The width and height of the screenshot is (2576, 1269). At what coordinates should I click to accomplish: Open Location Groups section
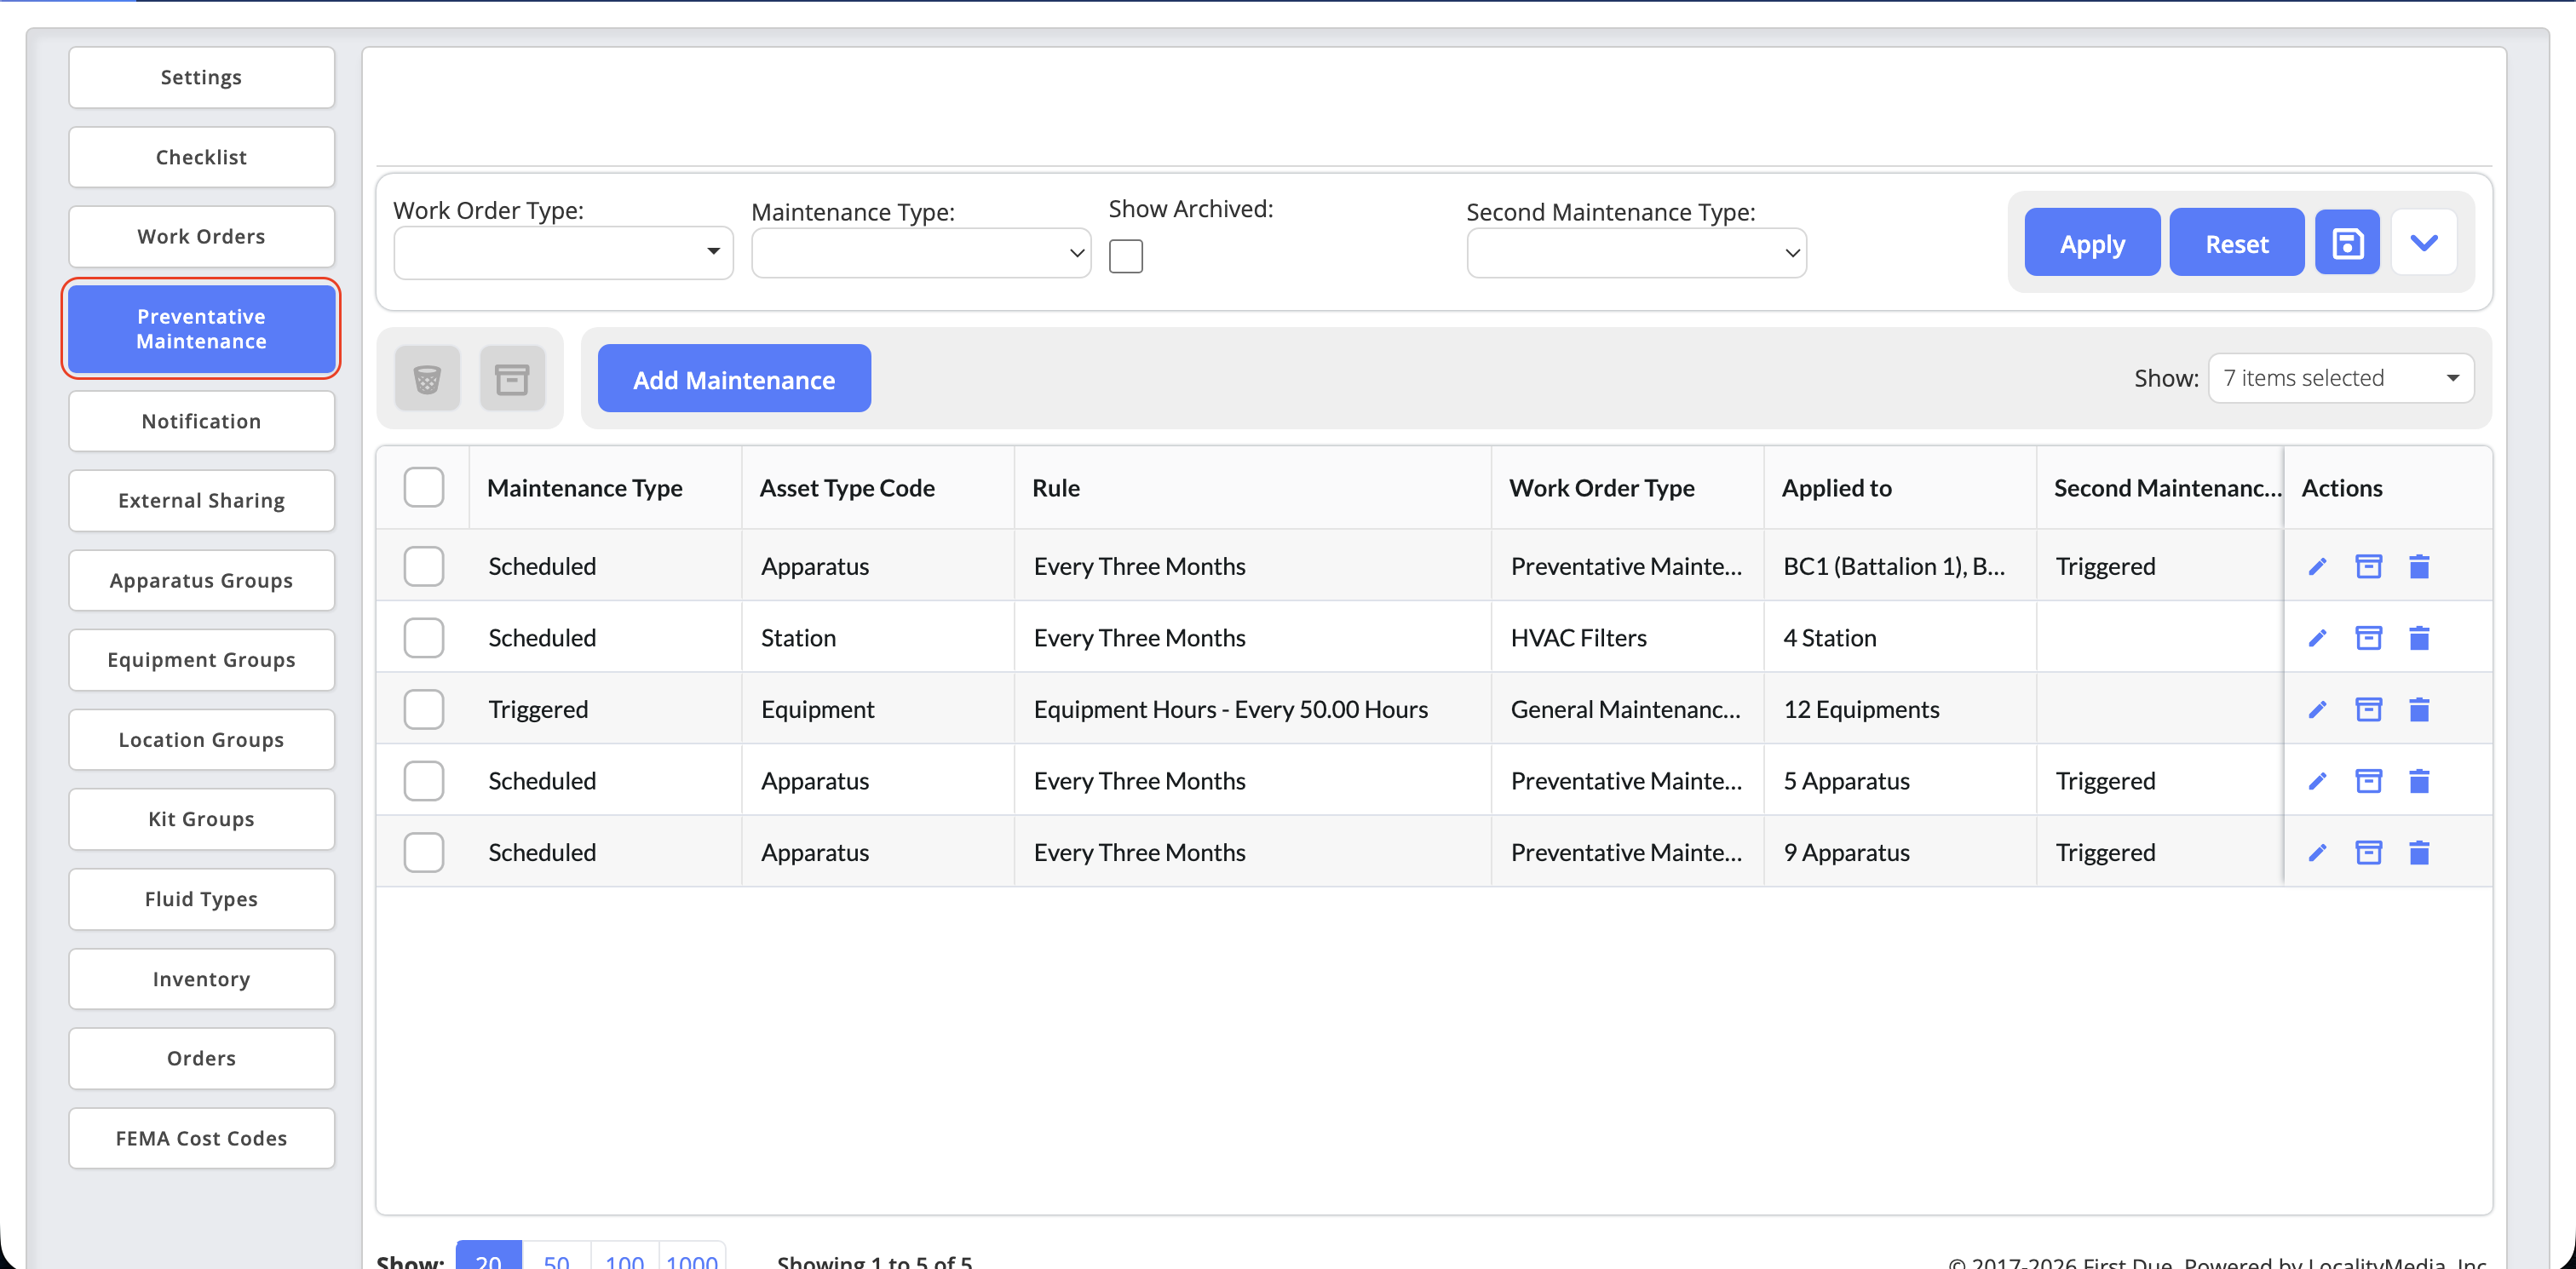(x=201, y=740)
